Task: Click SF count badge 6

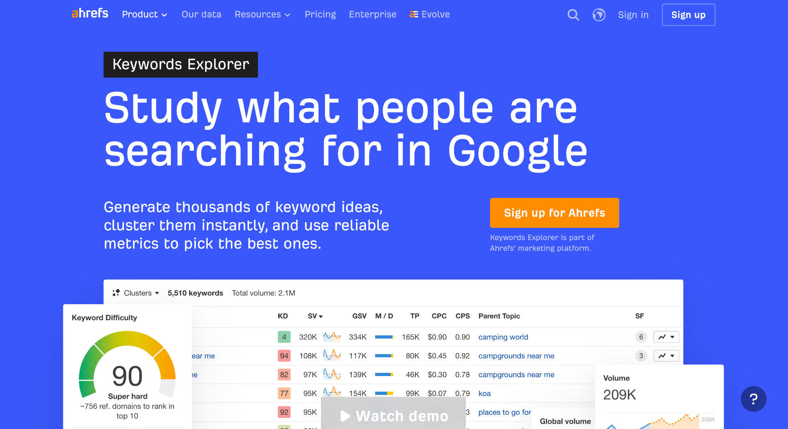Action: pyautogui.click(x=641, y=337)
